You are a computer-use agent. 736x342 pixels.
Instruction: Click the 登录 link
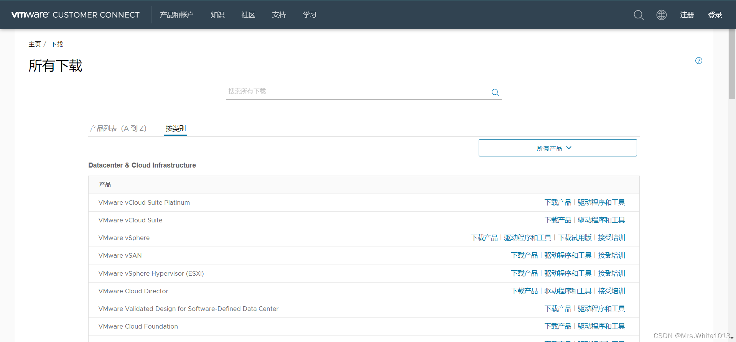click(x=715, y=15)
